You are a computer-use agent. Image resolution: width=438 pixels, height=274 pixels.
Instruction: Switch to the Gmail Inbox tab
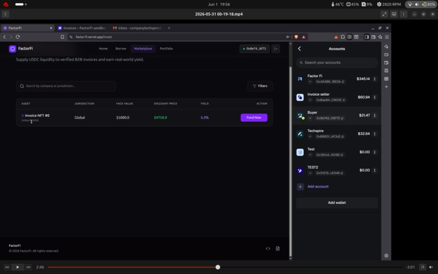click(137, 28)
